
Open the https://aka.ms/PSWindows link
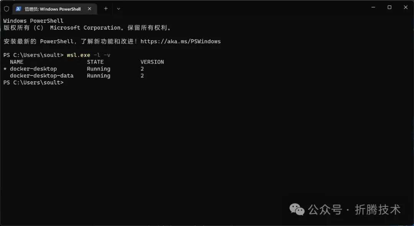pos(180,41)
